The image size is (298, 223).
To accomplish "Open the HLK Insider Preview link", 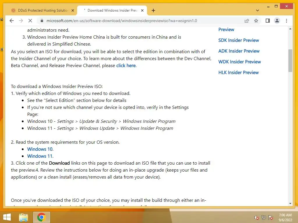I will coord(239,73).
